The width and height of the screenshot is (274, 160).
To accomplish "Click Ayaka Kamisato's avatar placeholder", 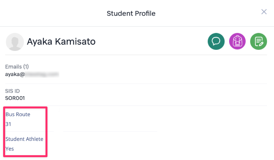I will coord(15,42).
